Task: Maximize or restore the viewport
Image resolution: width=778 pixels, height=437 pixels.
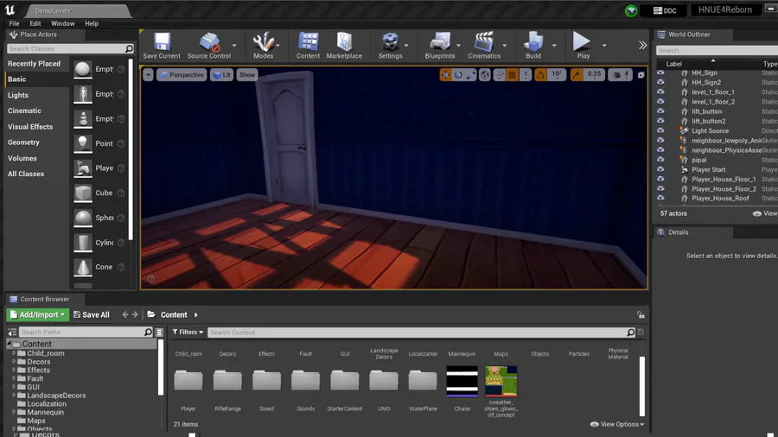Action: tap(641, 75)
